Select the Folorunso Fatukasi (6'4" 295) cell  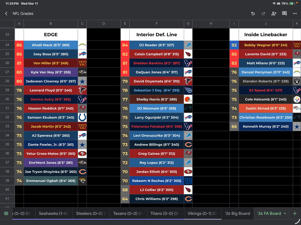157,126
